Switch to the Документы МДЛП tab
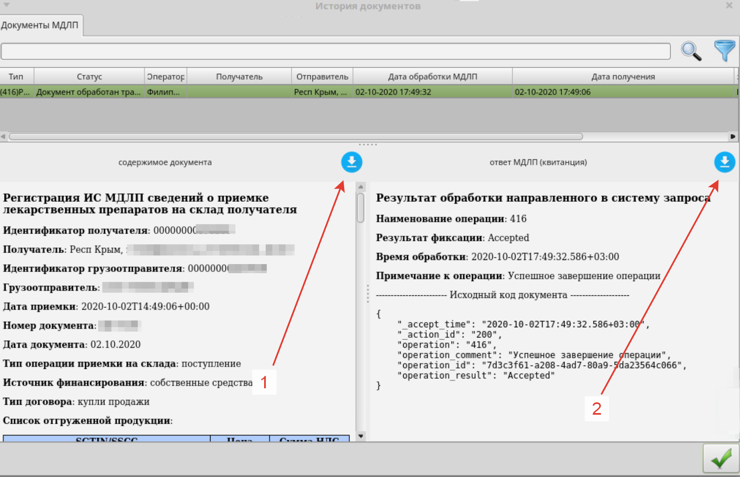This screenshot has width=740, height=477. [x=40, y=26]
